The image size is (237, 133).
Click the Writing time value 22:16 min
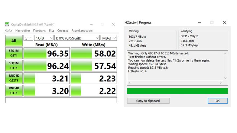coord(135,41)
